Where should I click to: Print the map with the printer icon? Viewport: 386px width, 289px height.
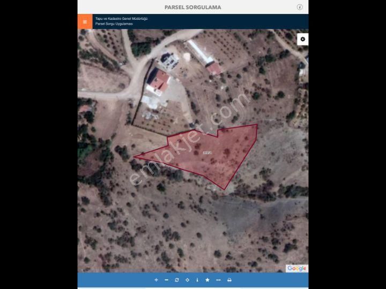tap(229, 280)
